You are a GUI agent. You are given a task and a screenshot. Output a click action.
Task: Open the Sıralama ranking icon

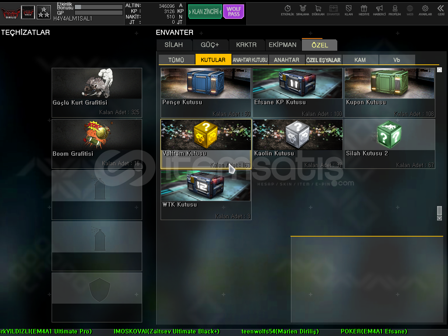click(303, 10)
